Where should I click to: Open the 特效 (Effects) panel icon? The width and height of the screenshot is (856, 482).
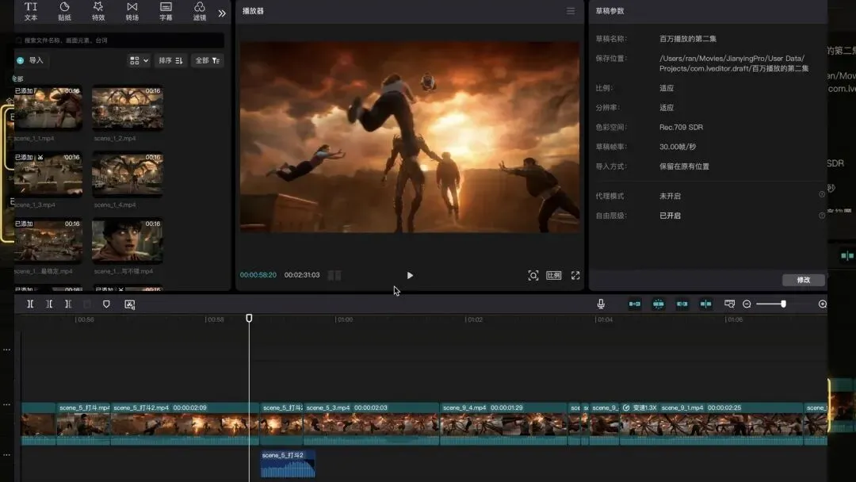pos(98,10)
